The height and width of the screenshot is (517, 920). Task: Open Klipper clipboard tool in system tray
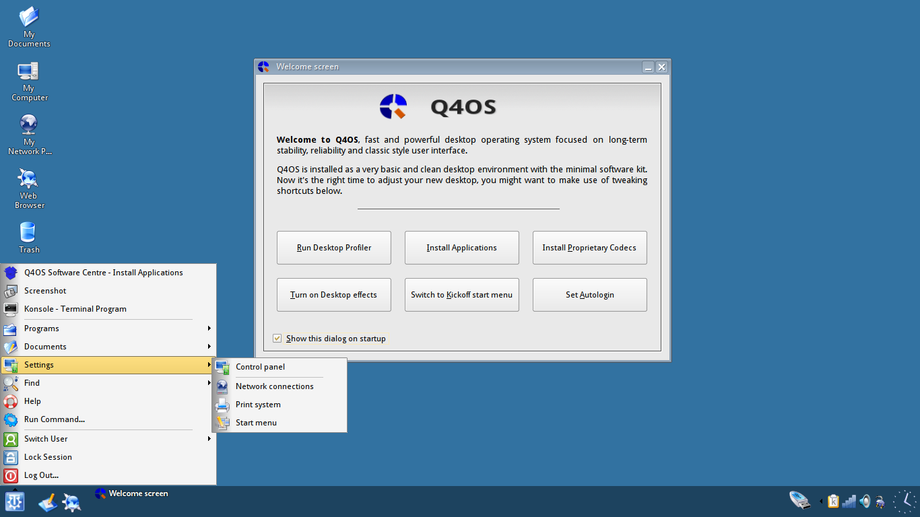point(833,502)
